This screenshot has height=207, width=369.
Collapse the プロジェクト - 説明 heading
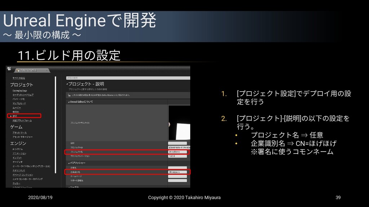tap(67, 84)
